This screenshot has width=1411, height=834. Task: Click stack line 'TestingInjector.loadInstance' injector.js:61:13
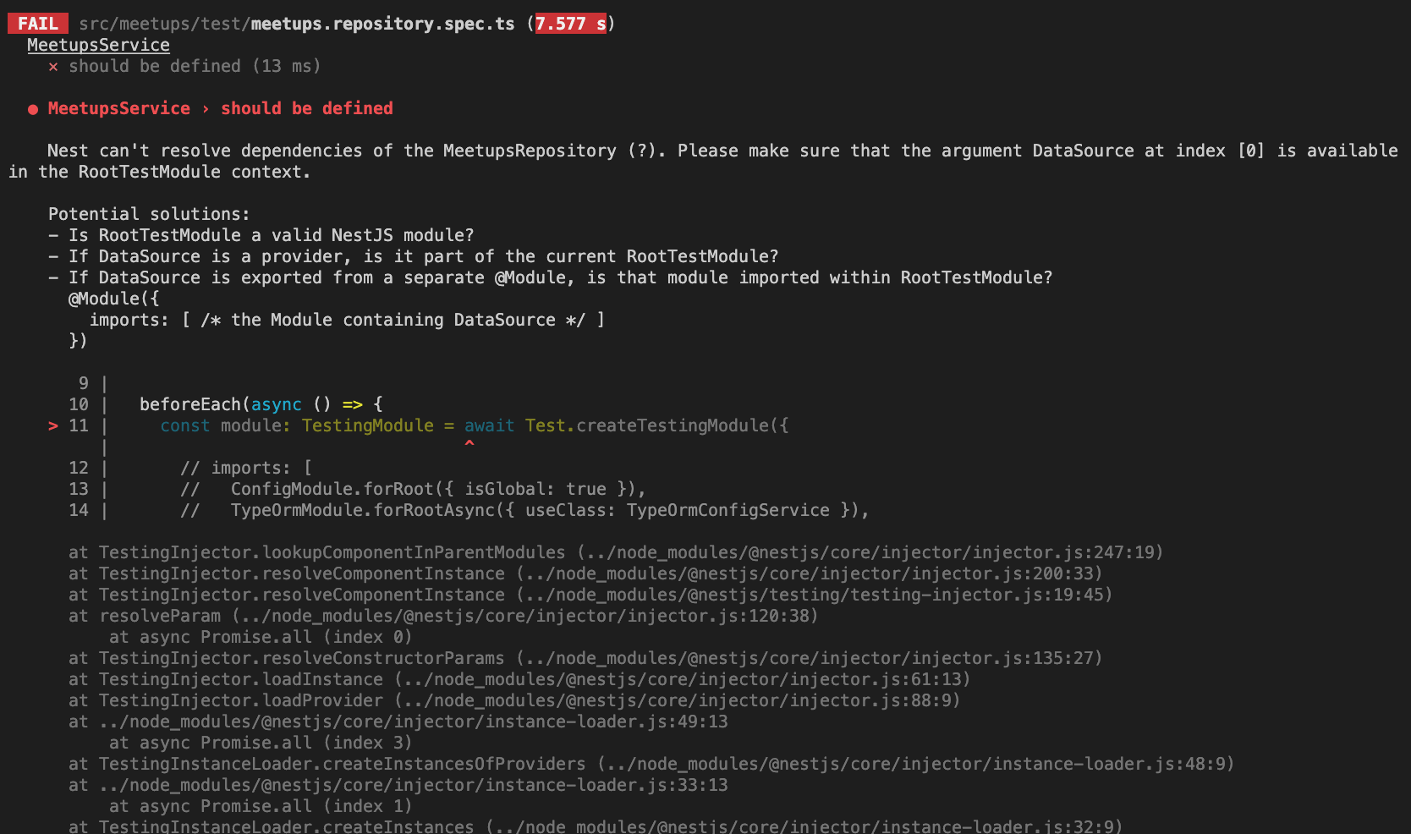coord(519,679)
